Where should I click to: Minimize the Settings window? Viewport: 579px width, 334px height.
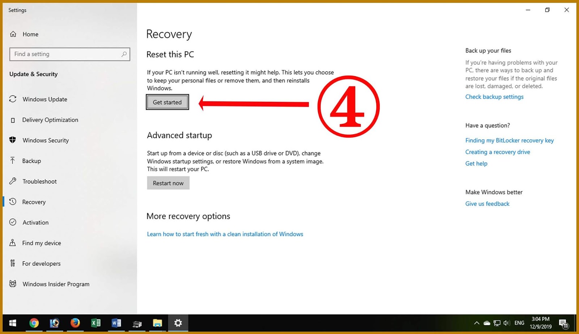(528, 10)
